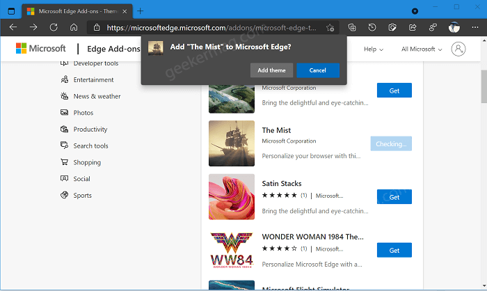This screenshot has height=291, width=487.
Task: Go forward to the next page
Action: 33,27
